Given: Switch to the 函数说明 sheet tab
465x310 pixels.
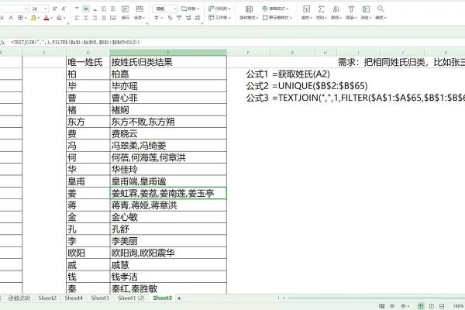Looking at the screenshot, I should [19, 298].
